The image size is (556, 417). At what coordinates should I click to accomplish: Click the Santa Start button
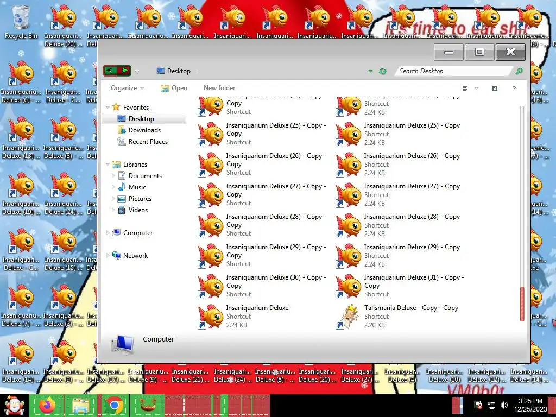click(14, 406)
